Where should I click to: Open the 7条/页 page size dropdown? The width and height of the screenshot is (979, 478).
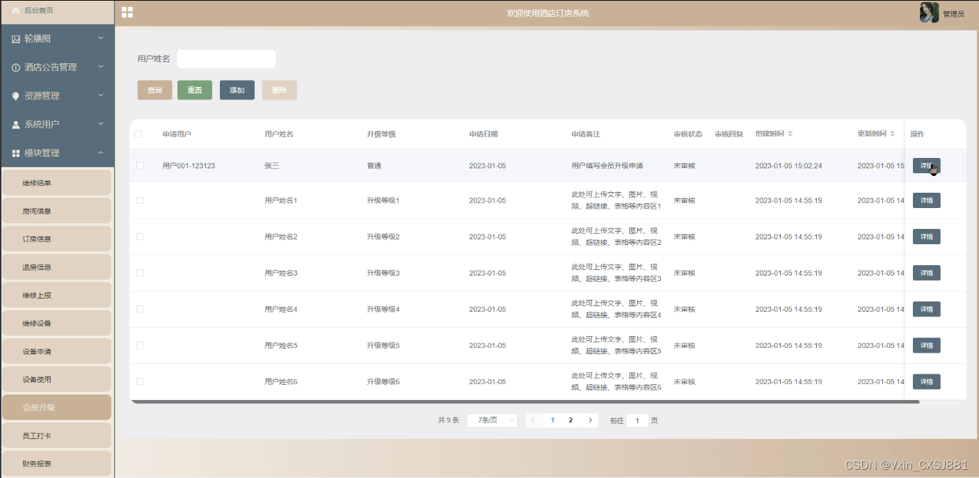(x=492, y=420)
